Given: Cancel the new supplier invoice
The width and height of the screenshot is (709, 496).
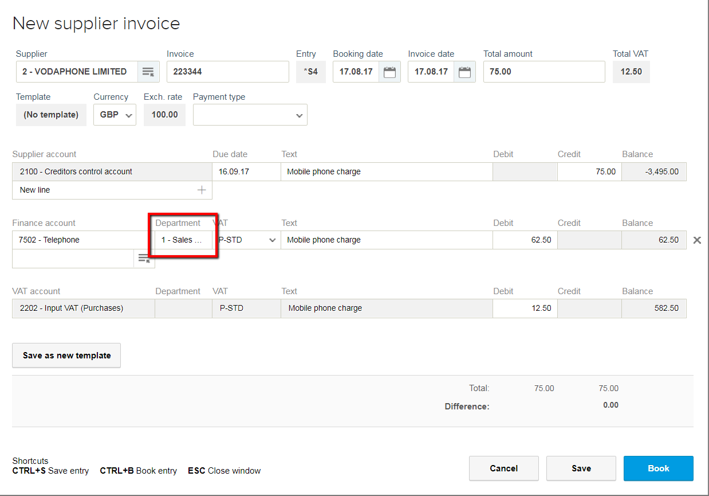Looking at the screenshot, I should [503, 468].
